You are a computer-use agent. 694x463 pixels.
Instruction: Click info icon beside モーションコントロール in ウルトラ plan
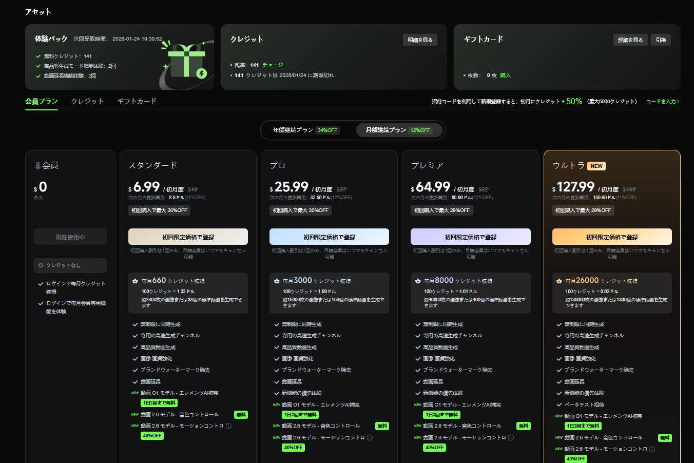pyautogui.click(x=652, y=449)
